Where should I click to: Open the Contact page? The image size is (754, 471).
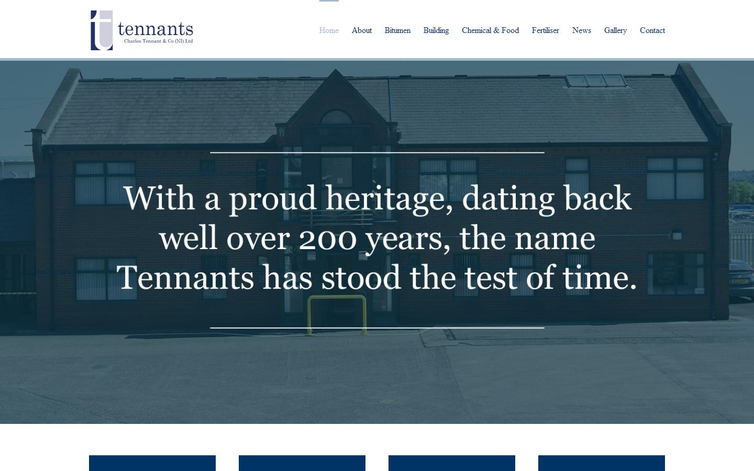pyautogui.click(x=652, y=30)
